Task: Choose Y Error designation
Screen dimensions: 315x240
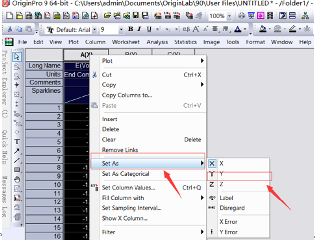Action: (x=238, y=232)
